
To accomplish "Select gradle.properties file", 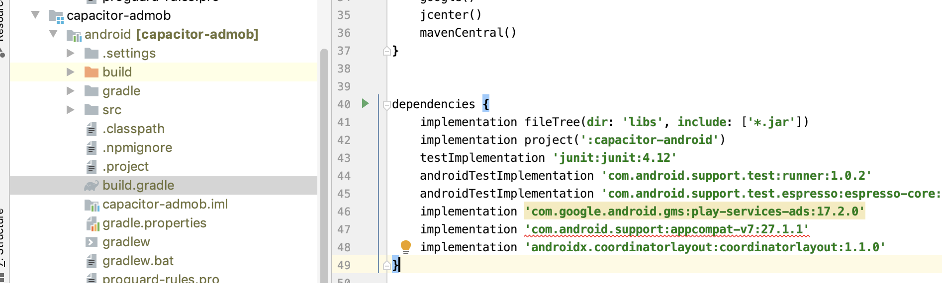I will tap(154, 223).
